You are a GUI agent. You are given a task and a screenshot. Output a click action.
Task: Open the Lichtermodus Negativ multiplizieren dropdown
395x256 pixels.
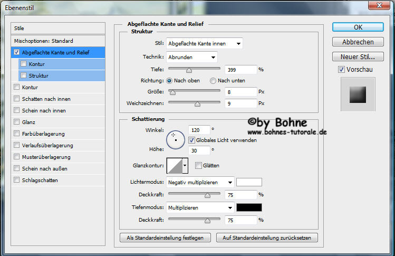[x=200, y=183]
